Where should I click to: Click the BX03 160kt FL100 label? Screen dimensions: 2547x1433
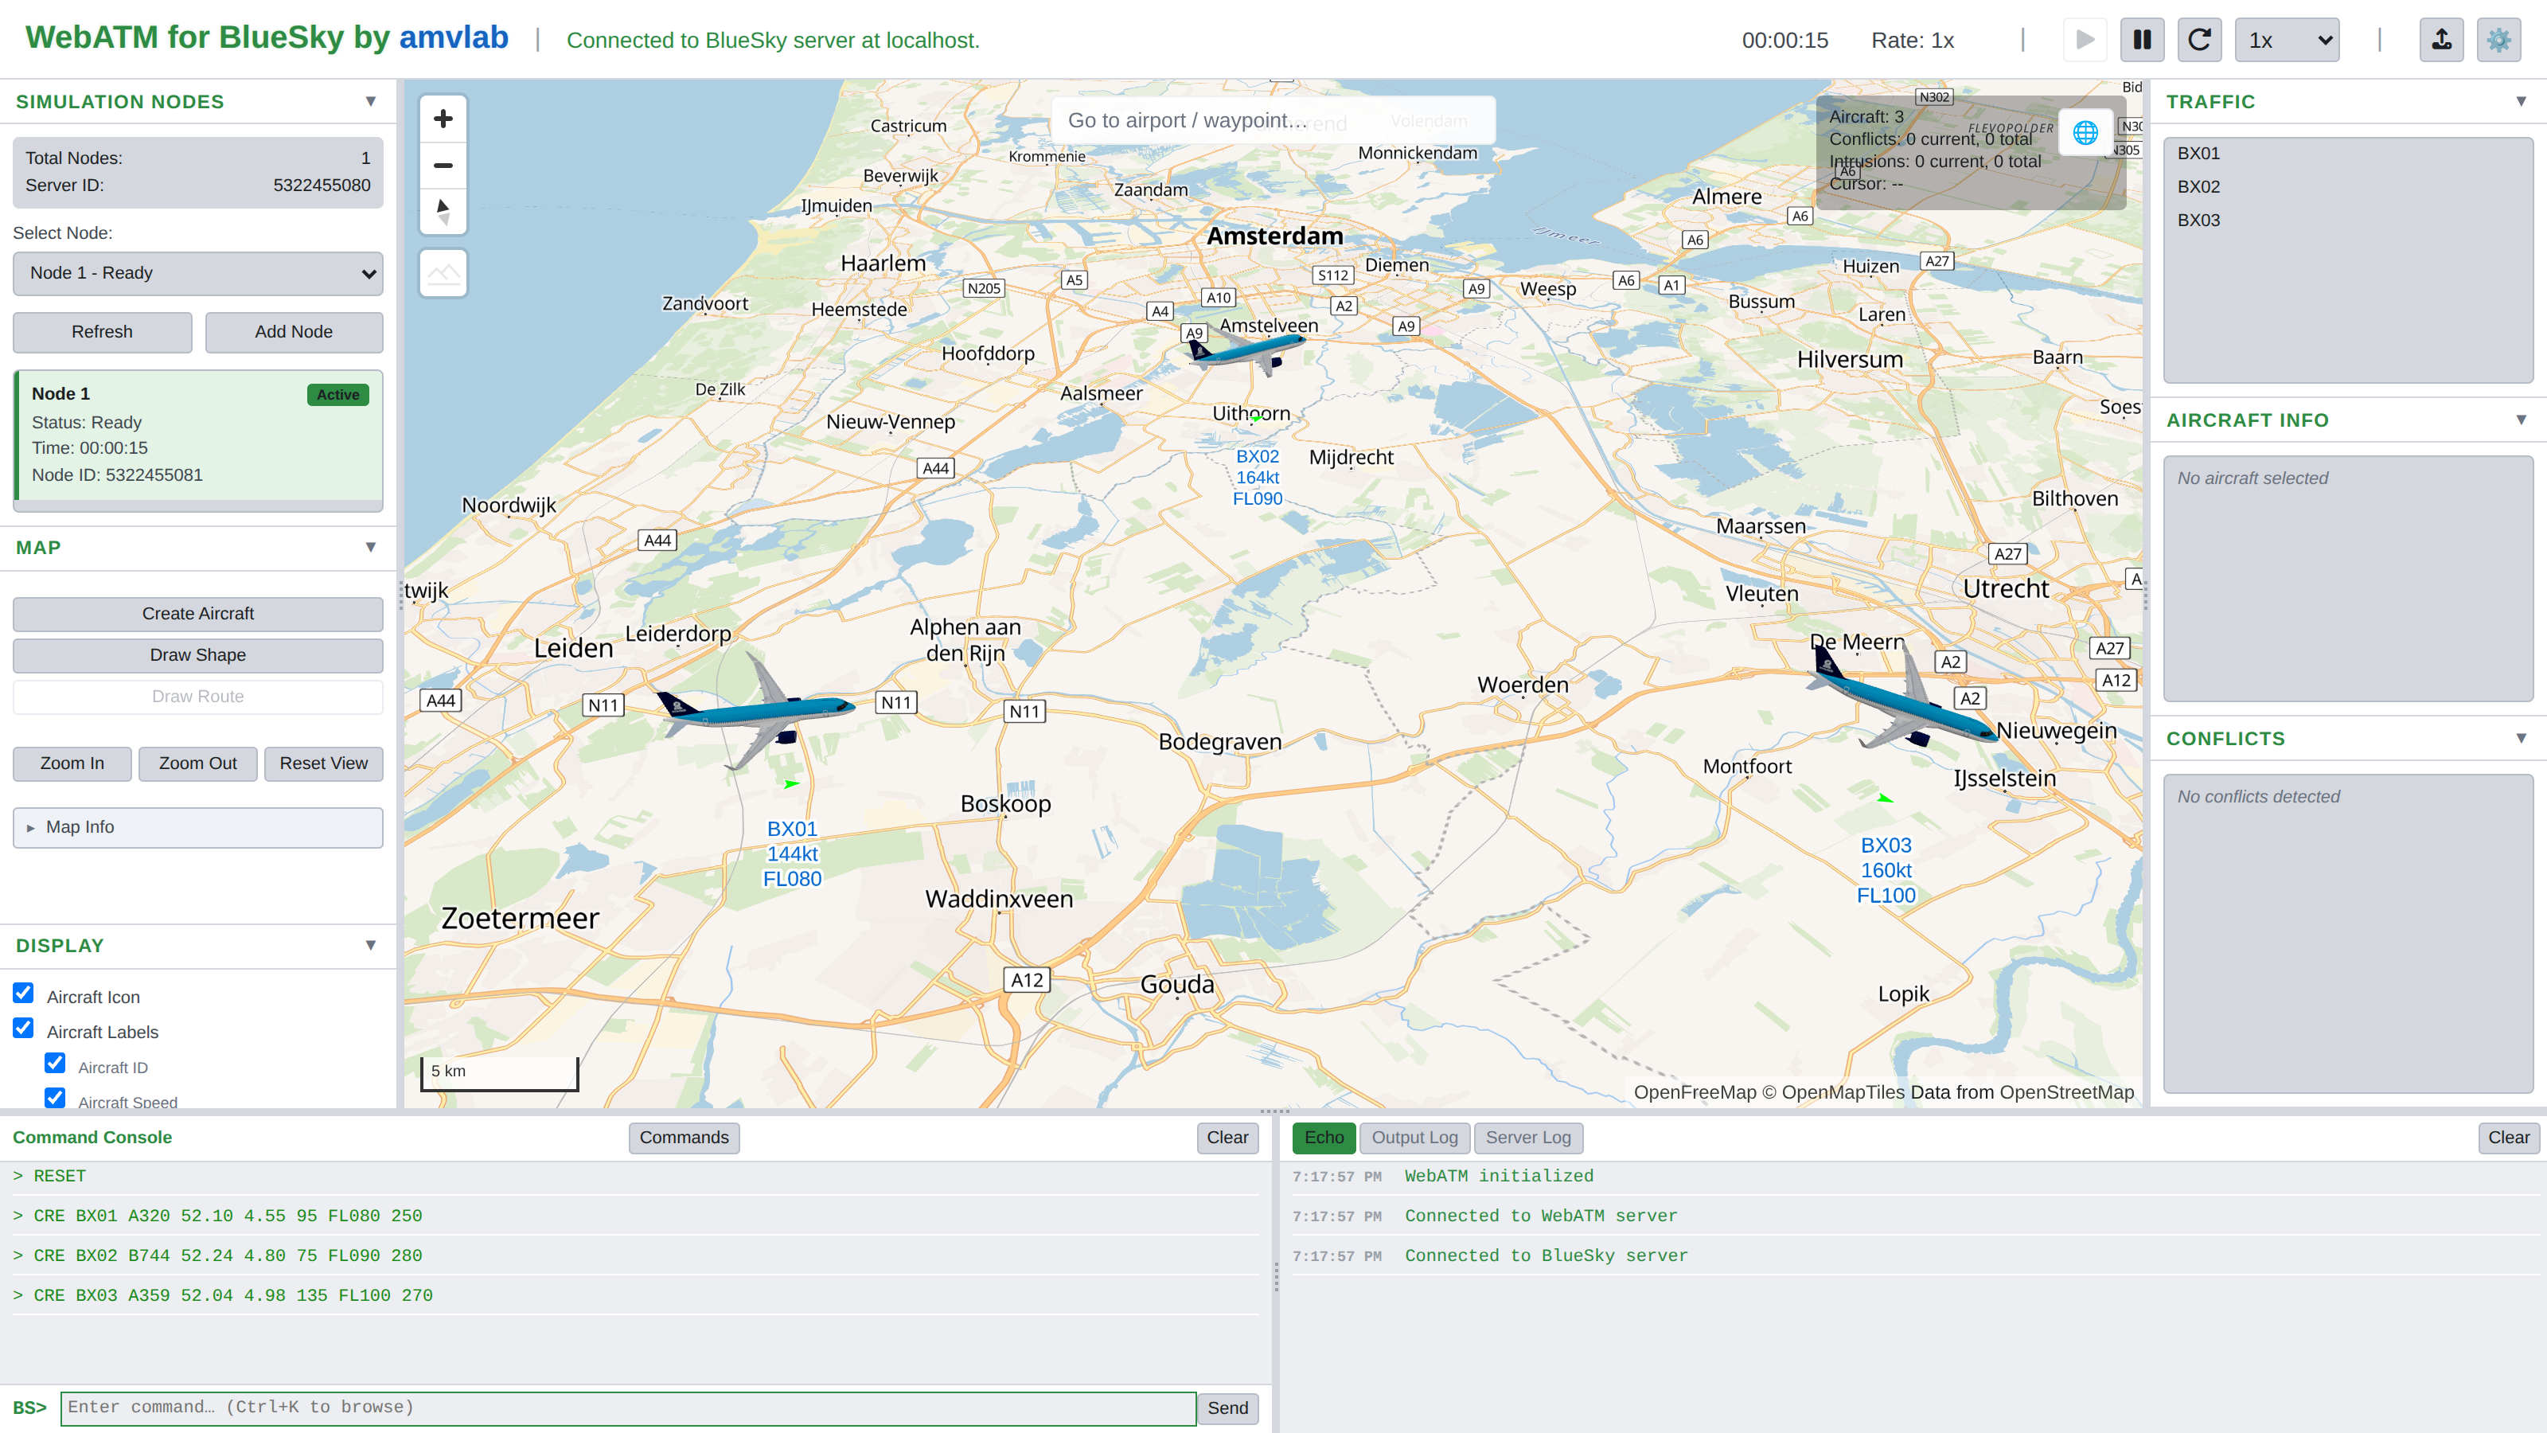point(1886,870)
